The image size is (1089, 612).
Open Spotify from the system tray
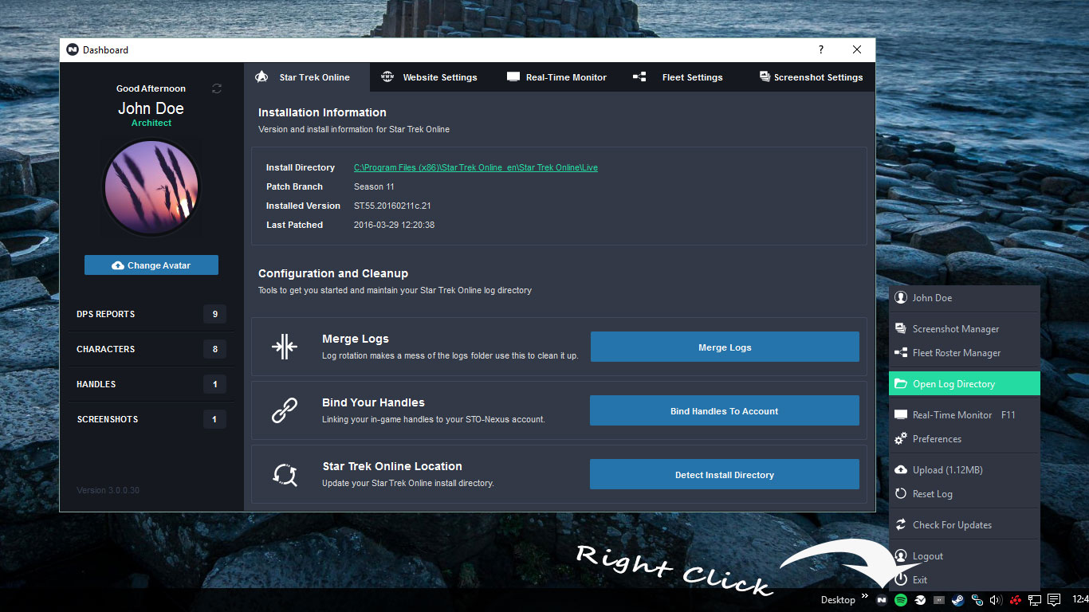[901, 600]
